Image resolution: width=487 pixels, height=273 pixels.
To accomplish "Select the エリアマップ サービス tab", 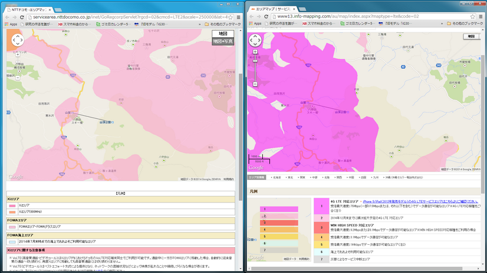I will click(x=273, y=9).
